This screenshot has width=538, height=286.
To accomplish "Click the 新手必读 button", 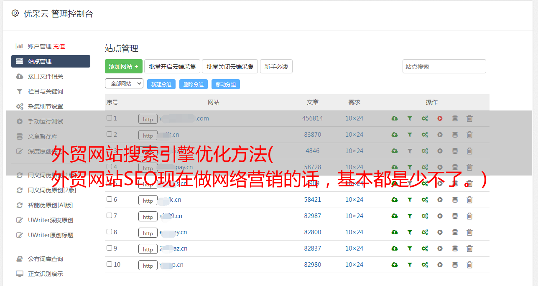I will (x=276, y=66).
